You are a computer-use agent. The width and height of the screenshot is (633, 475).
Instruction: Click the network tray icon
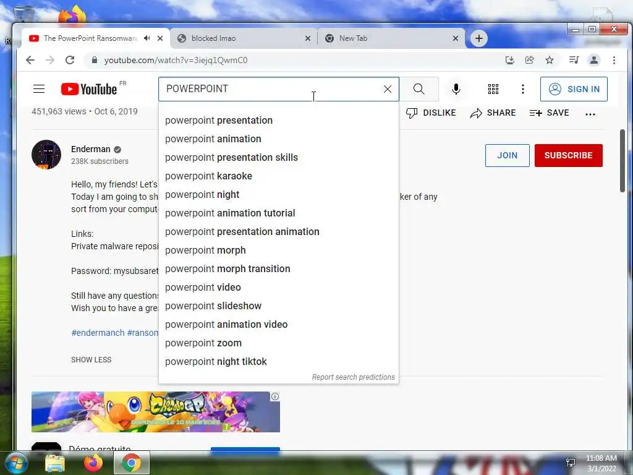coord(571,463)
